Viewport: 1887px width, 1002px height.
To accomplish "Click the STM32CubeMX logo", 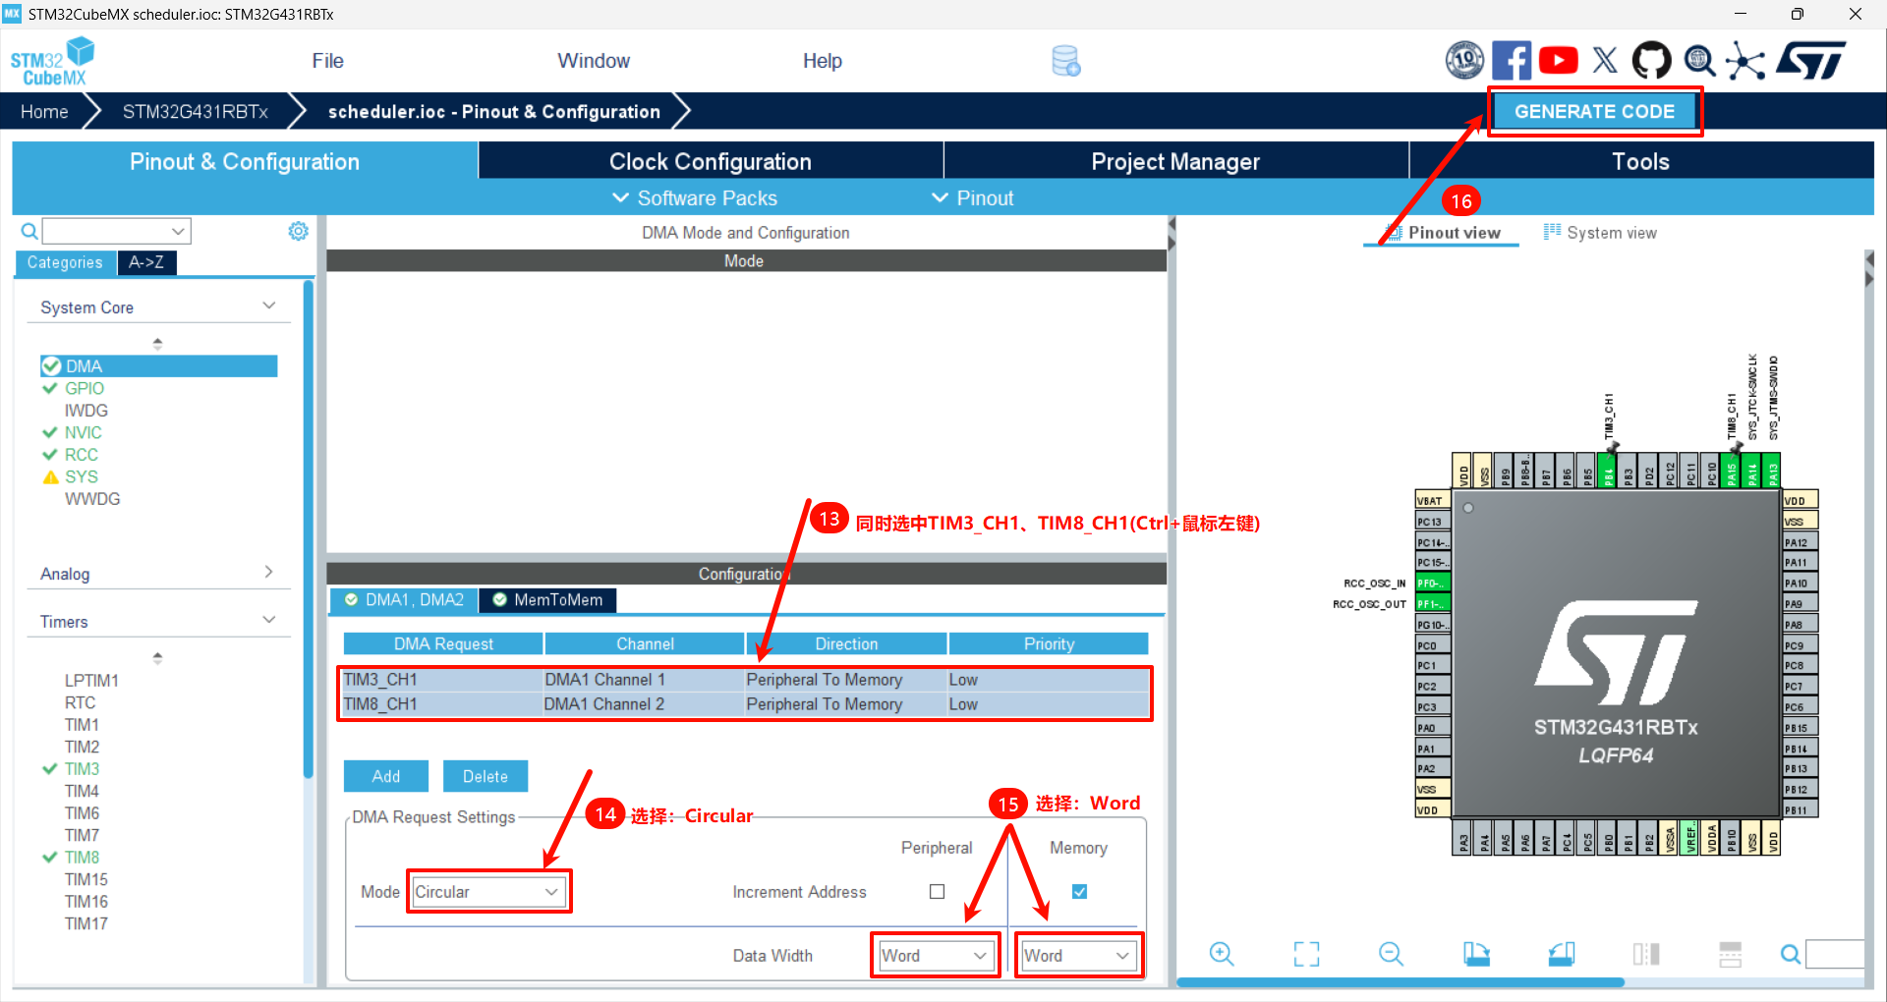I will click(x=52, y=61).
